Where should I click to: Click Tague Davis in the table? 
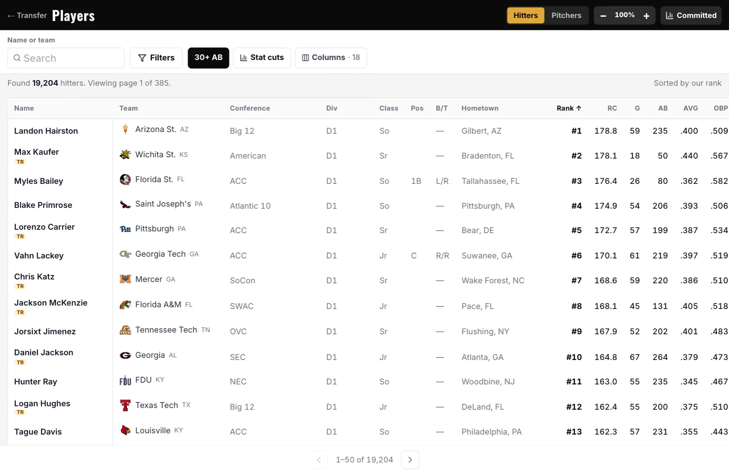pos(38,432)
